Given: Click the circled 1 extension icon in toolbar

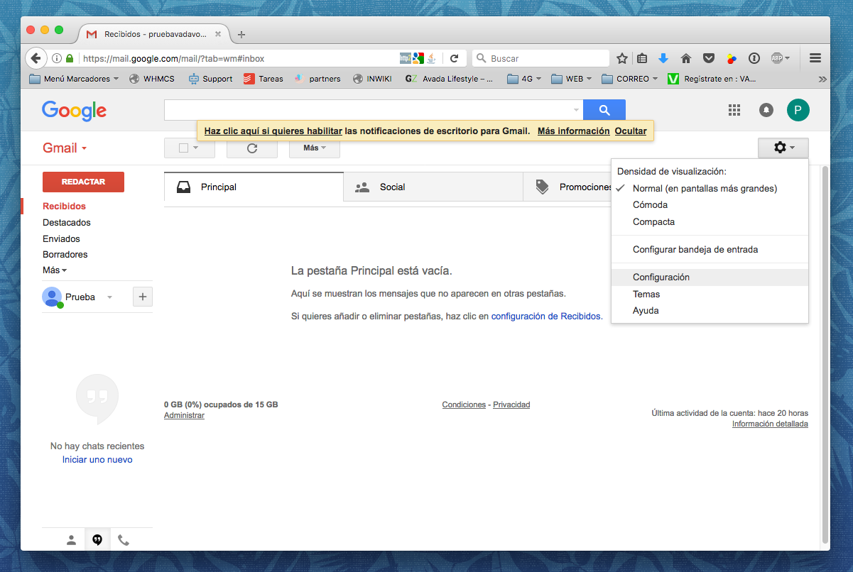Looking at the screenshot, I should 754,58.
